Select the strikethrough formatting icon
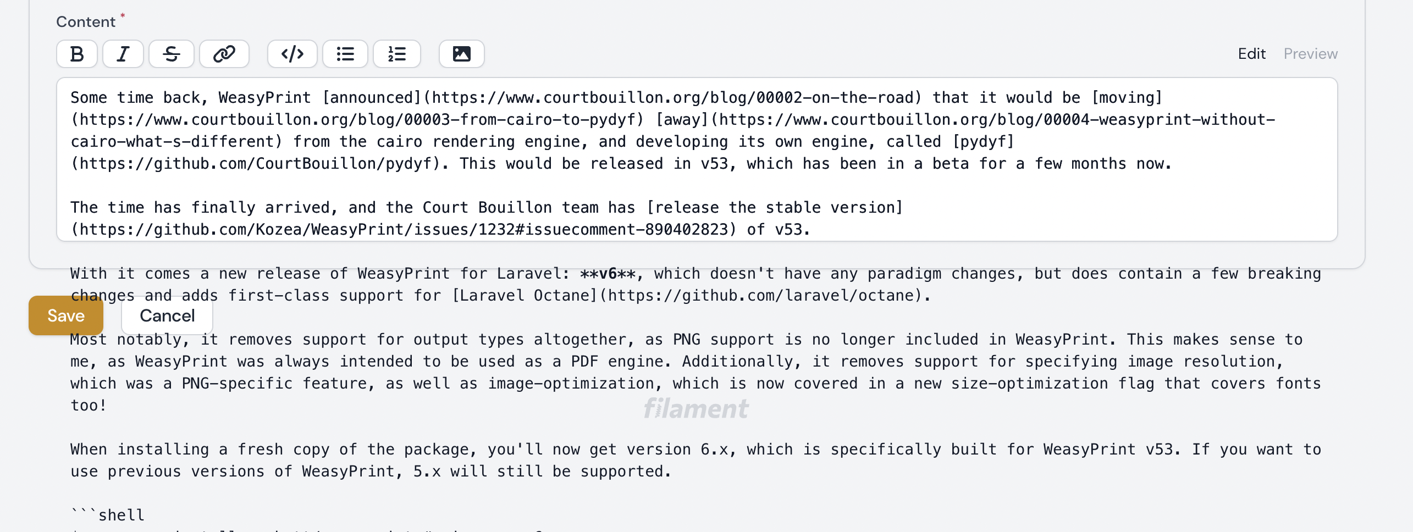Image resolution: width=1413 pixels, height=532 pixels. pos(171,53)
